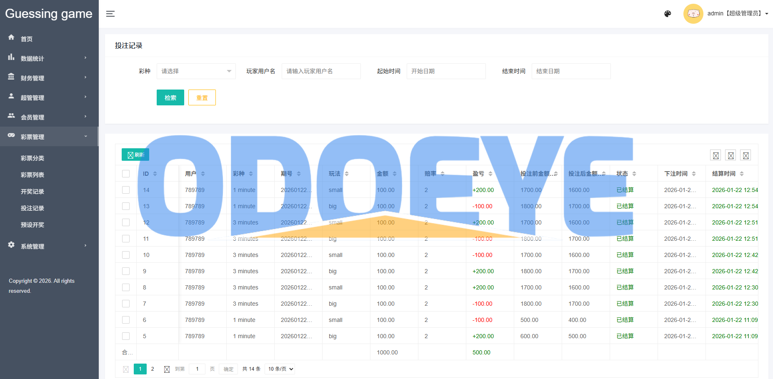Check the checkbox for row ID 5
Screen dimensions: 773x379
125,336
